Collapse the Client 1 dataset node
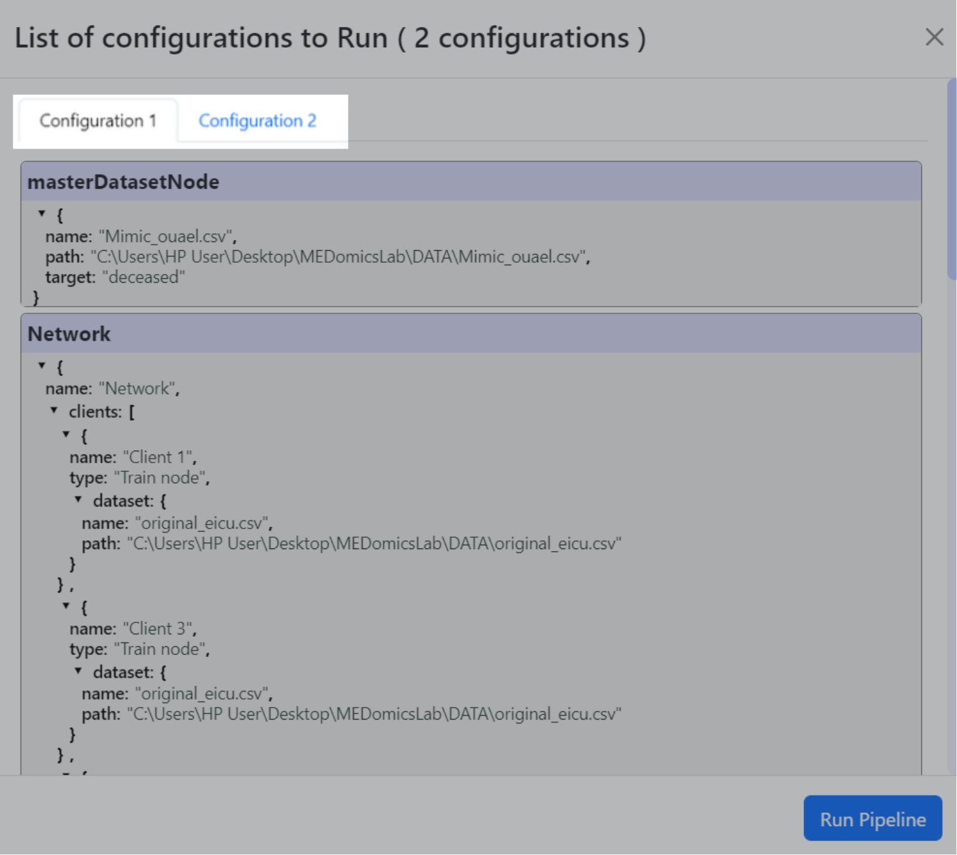This screenshot has width=957, height=855. 78,500
